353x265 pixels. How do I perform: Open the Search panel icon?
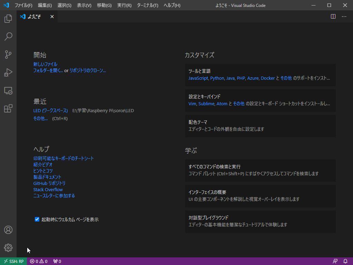[x=8, y=37]
